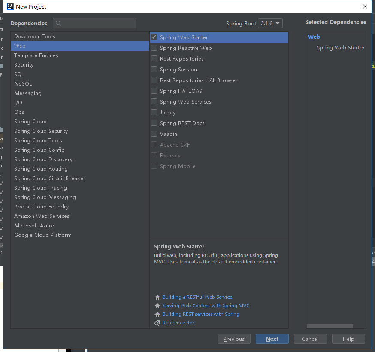Click the disabled Apache CXF entry
Image resolution: width=375 pixels, height=352 pixels.
(219, 145)
